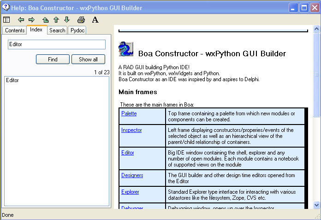Go back using the left arrow
Screen dimensions: 321x220
[21, 20]
